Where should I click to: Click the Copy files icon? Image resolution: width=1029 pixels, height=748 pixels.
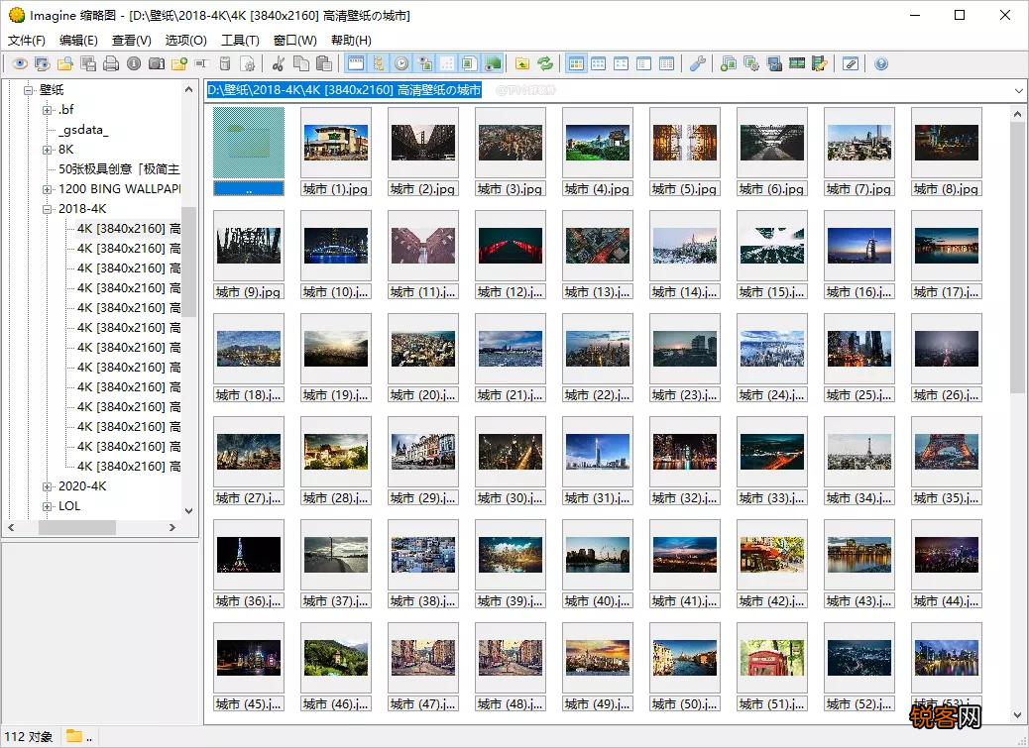pyautogui.click(x=301, y=63)
